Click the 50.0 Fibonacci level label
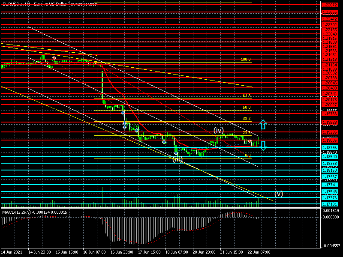Viewport: 343px width, 257px height. (247, 108)
